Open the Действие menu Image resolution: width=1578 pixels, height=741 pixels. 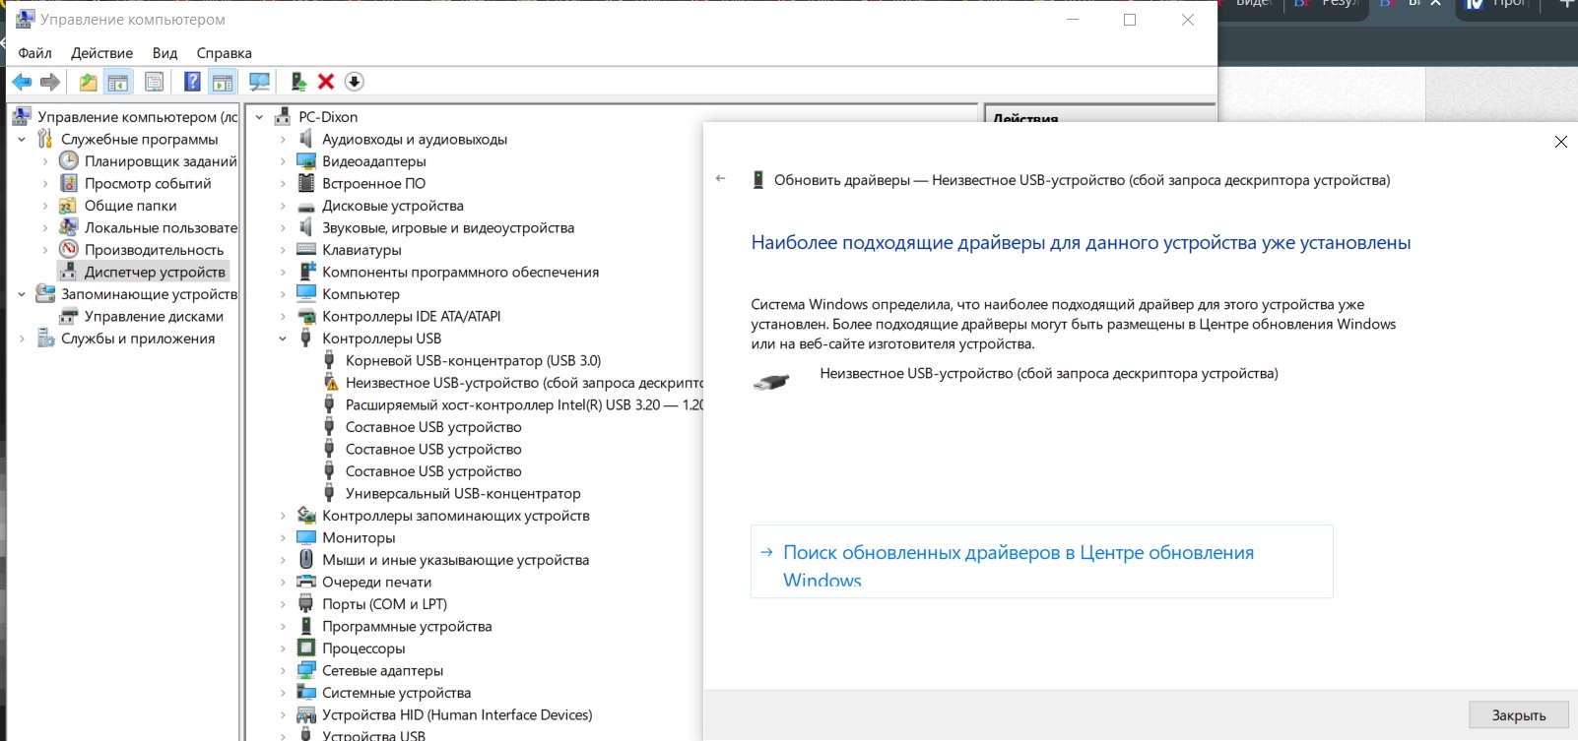pyautogui.click(x=101, y=53)
